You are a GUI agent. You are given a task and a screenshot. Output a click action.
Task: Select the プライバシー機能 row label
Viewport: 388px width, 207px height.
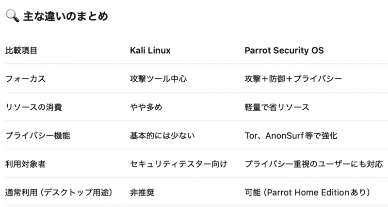[38, 136]
